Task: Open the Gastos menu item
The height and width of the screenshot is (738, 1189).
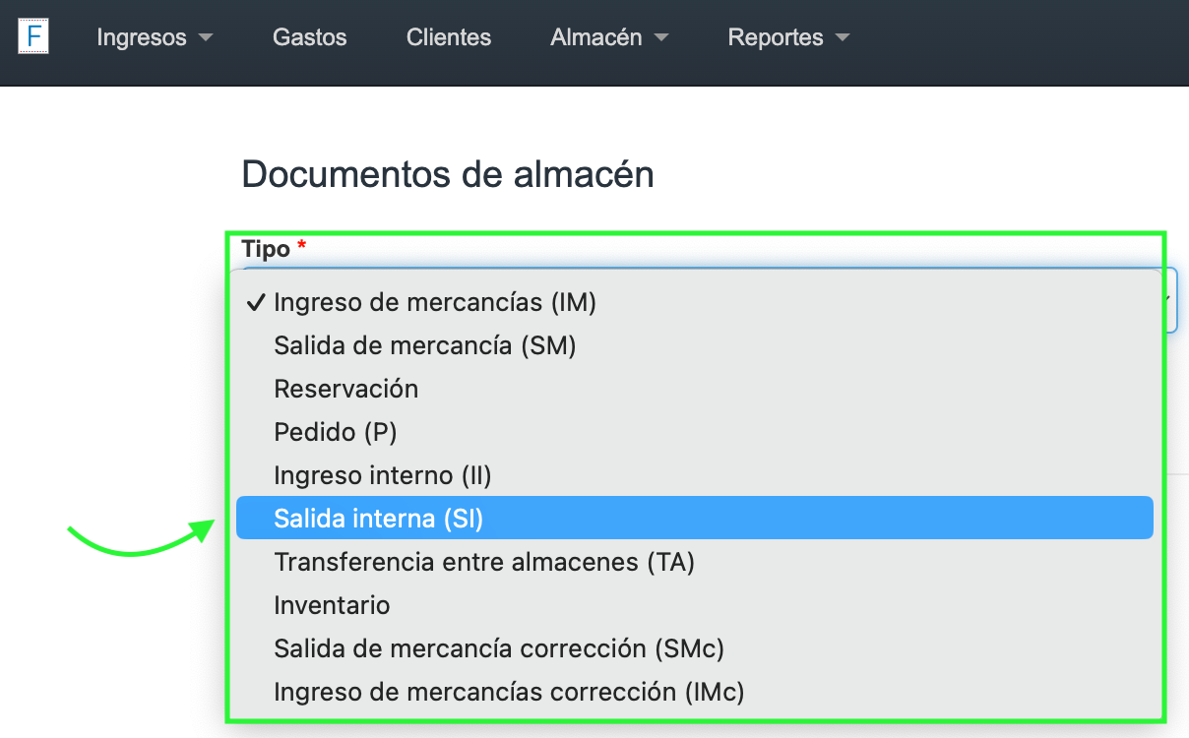Action: click(x=310, y=37)
